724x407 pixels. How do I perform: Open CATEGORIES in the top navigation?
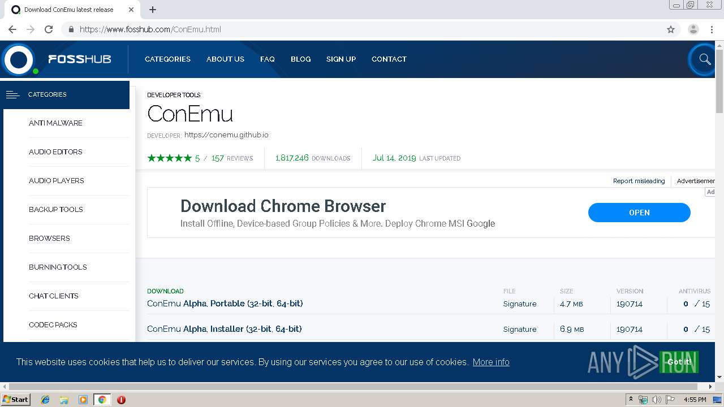167,59
